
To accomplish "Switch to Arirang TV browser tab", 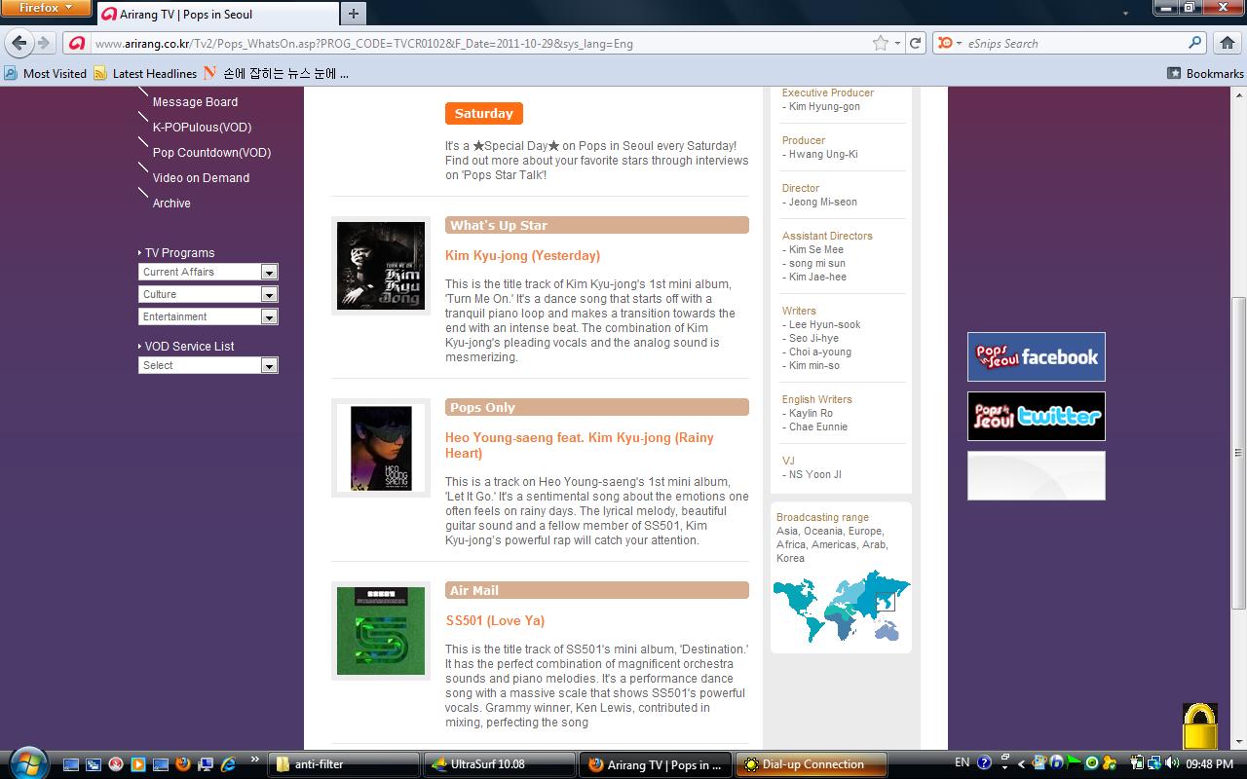I will pos(216,14).
